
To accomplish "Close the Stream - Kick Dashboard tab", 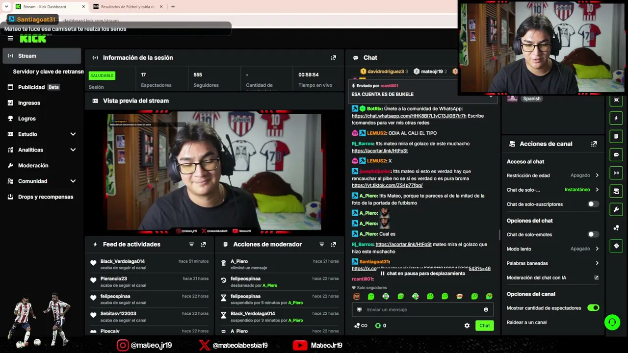I will point(83,7).
